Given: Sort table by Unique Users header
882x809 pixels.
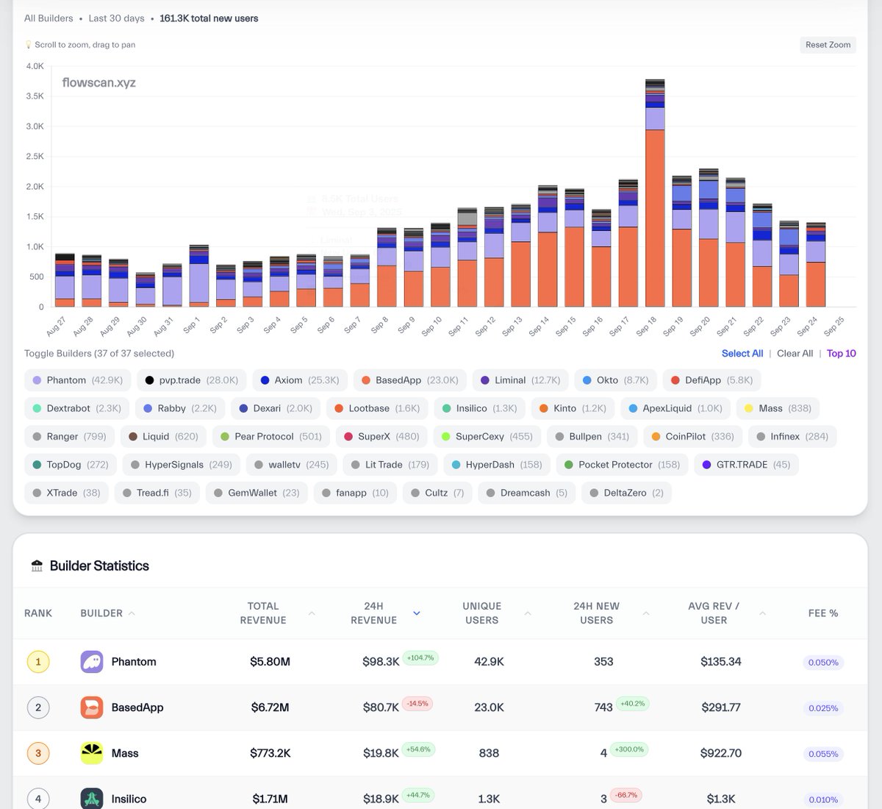Looking at the screenshot, I should click(x=481, y=613).
